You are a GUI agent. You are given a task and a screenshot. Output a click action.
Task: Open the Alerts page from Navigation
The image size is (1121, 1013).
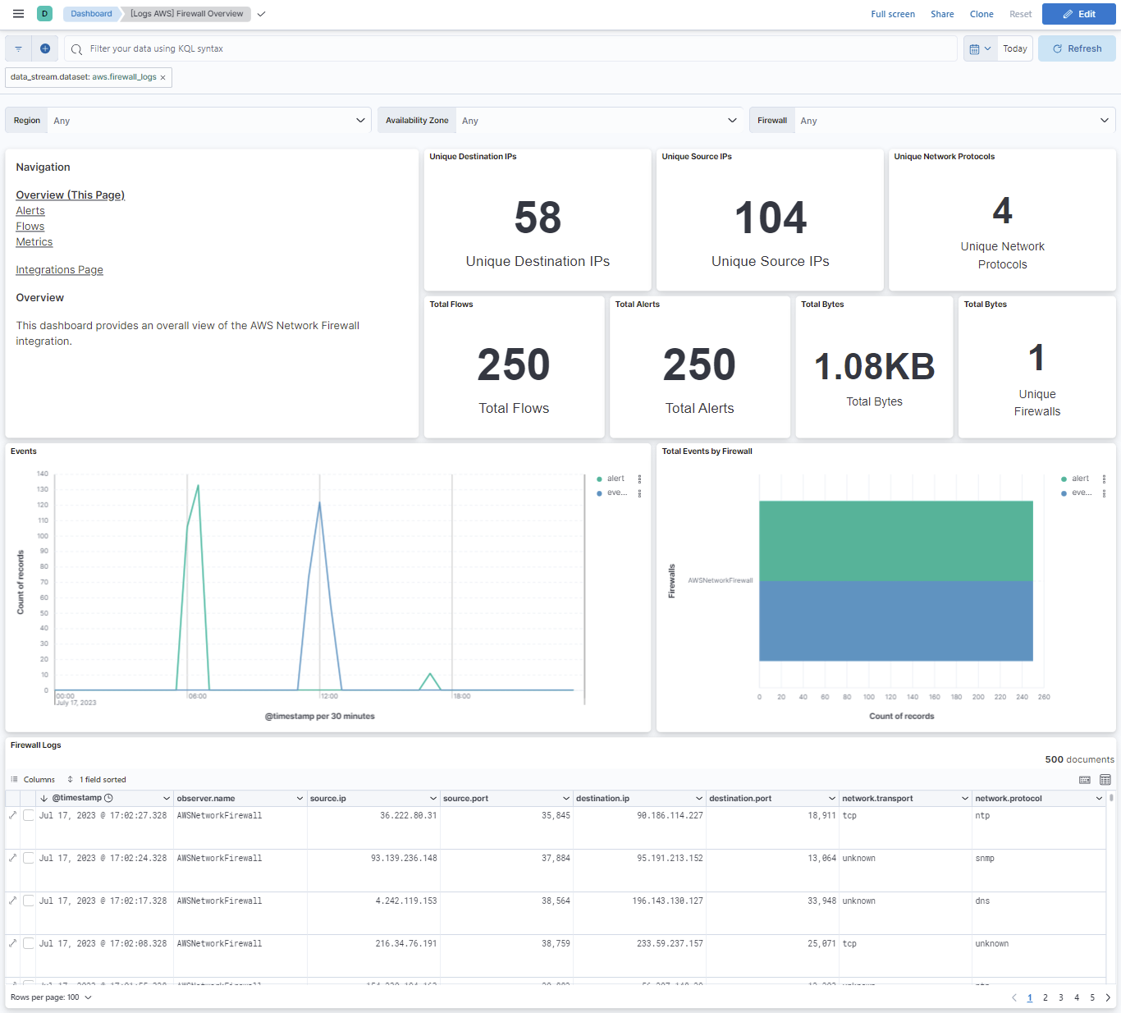[x=30, y=210]
